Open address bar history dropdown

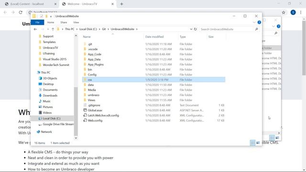pos(191,29)
